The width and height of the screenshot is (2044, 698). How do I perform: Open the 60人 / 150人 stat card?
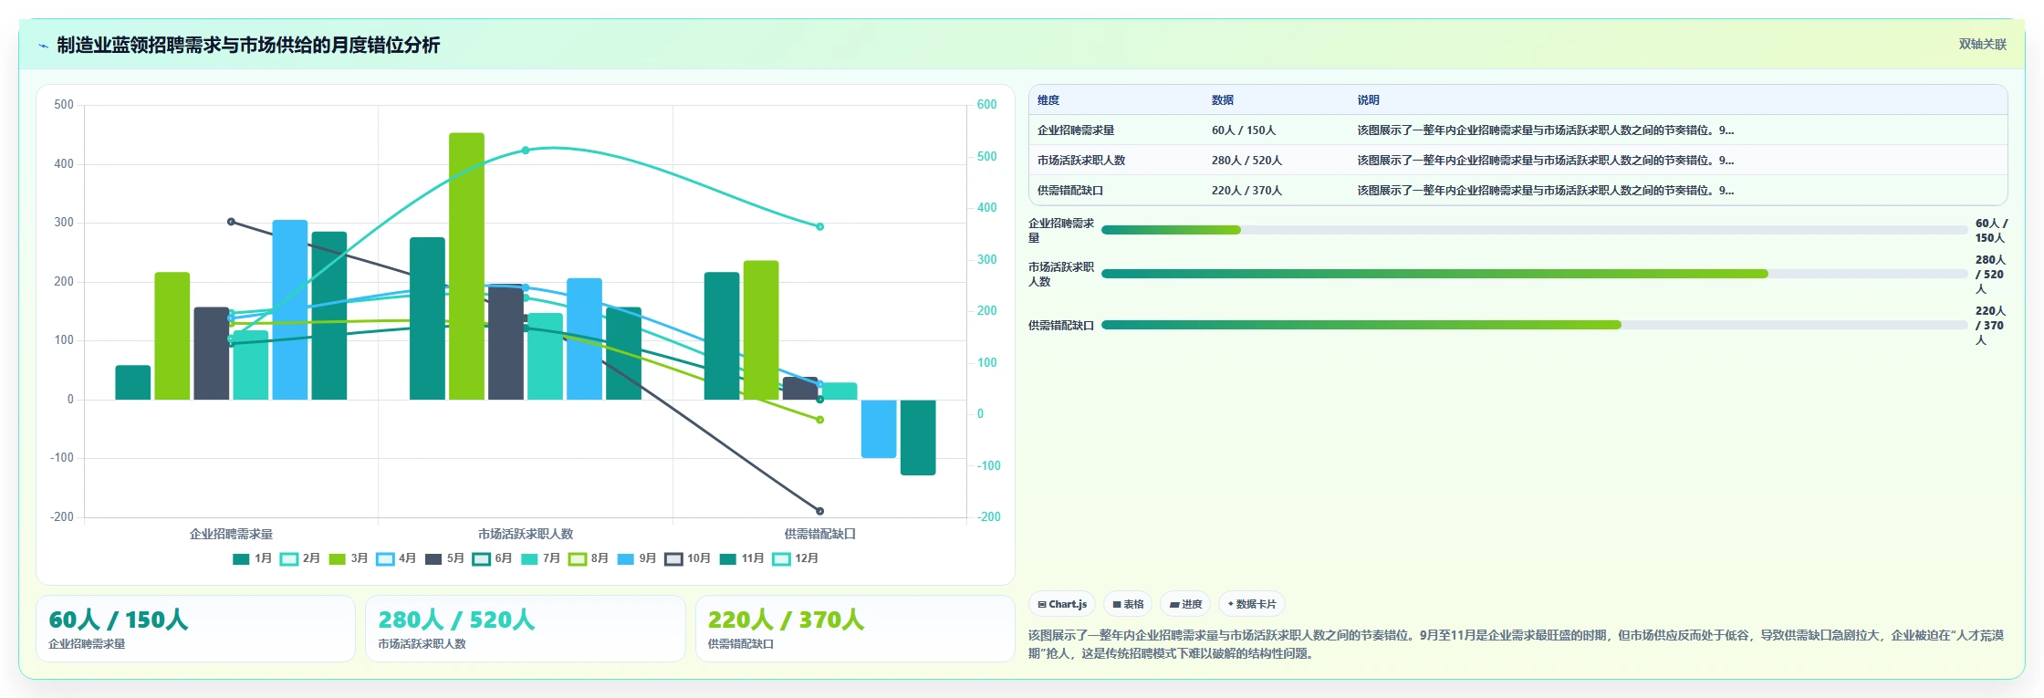click(x=195, y=629)
